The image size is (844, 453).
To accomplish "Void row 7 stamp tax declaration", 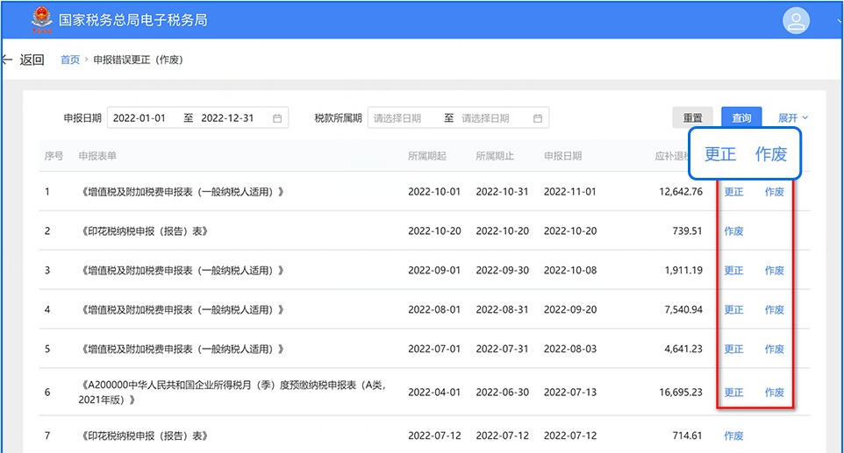I will point(733,435).
